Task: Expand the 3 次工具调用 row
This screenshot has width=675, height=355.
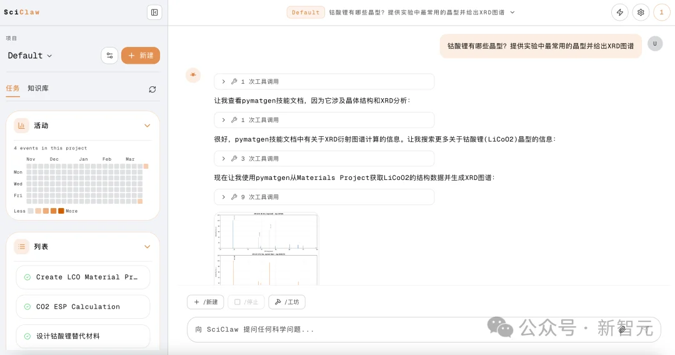Action: pos(324,158)
